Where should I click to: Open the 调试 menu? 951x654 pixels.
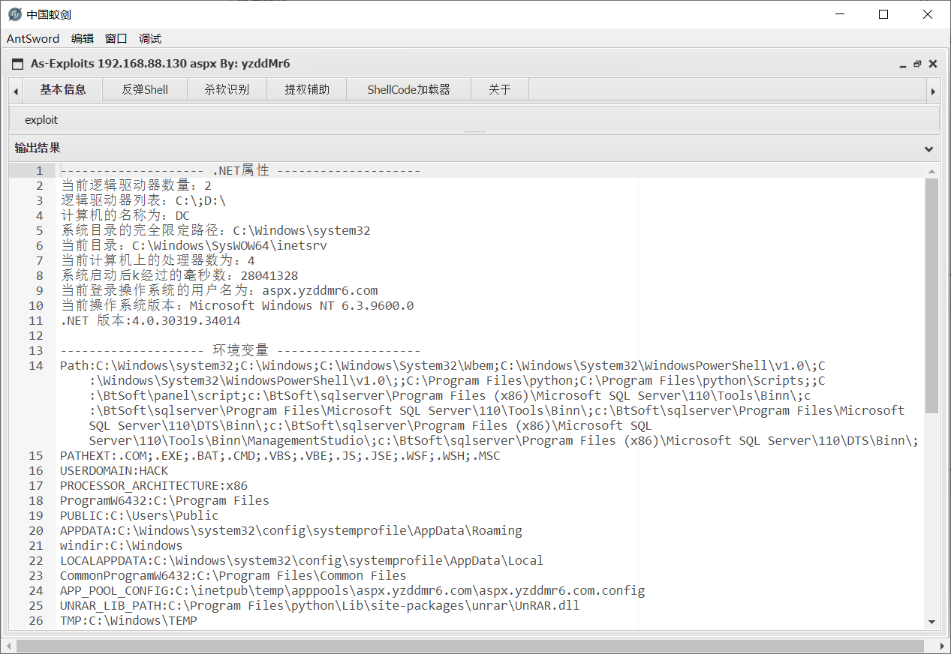pos(148,38)
